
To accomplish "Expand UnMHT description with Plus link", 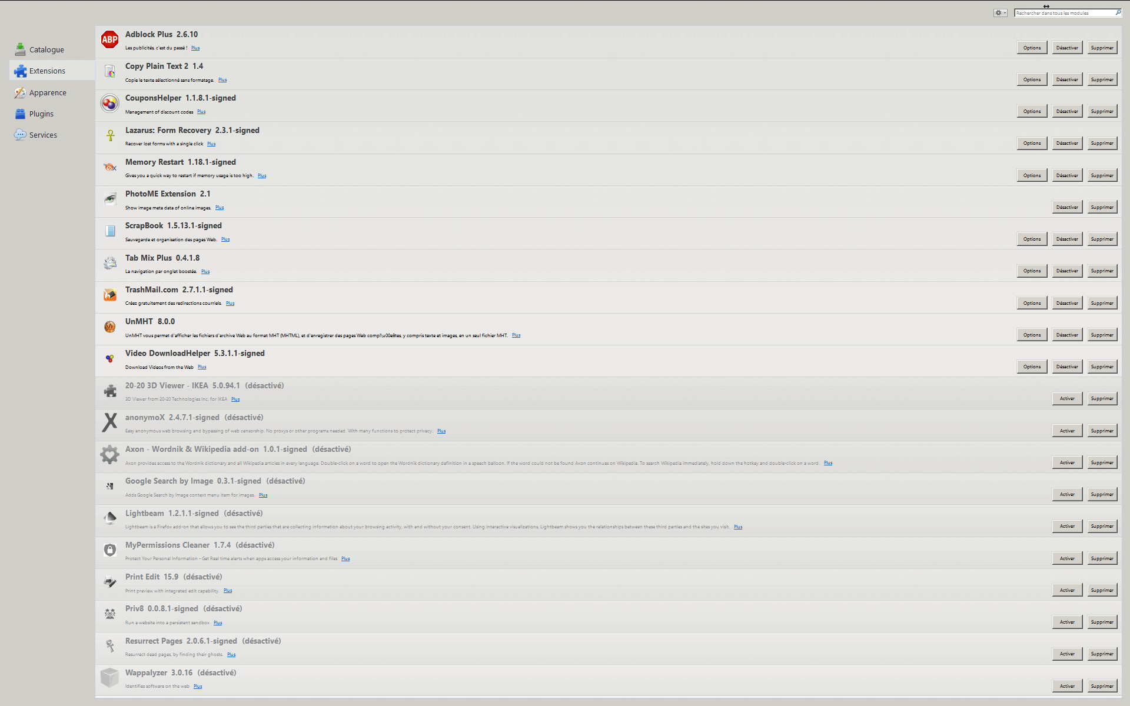I will point(516,335).
